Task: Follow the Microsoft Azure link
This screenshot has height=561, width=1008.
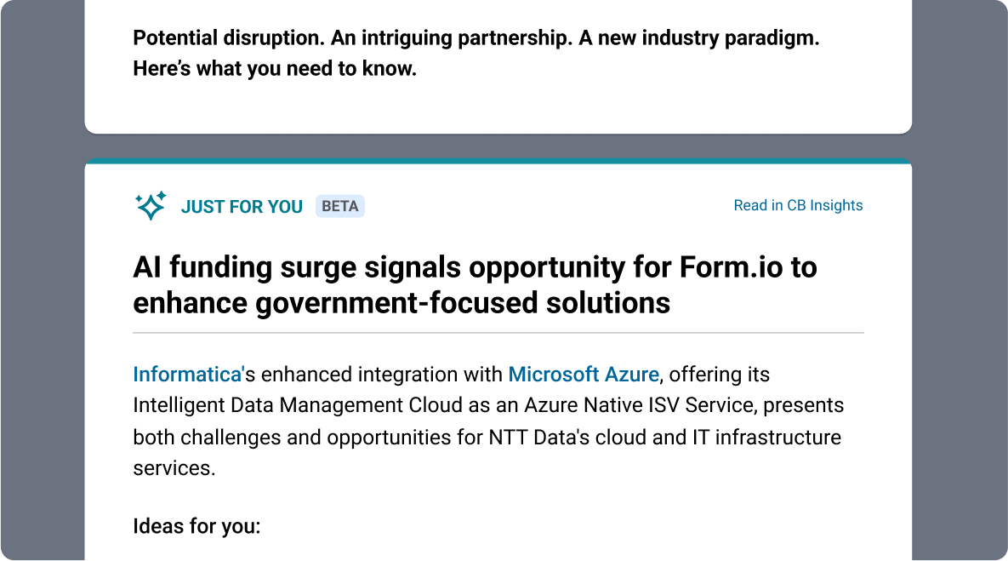Action: [x=583, y=375]
